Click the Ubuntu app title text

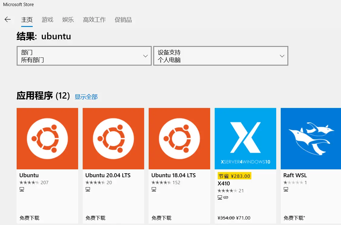(x=29, y=175)
